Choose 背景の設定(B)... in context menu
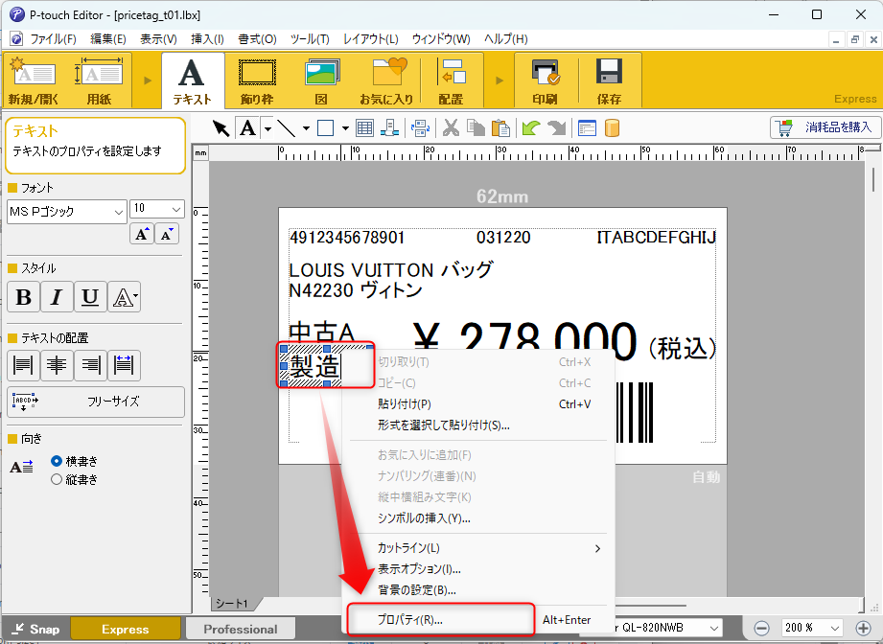 (477, 590)
